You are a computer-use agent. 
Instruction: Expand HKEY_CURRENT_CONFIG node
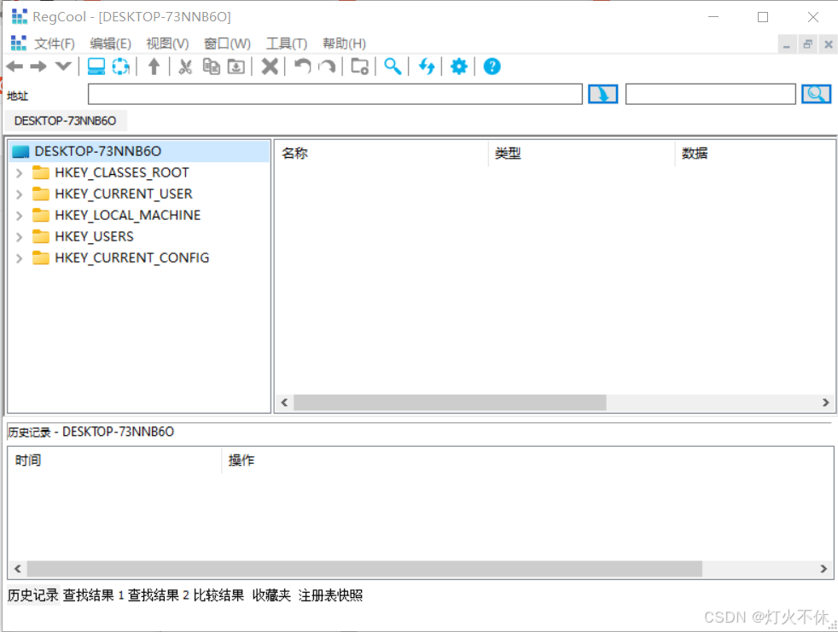pos(20,258)
